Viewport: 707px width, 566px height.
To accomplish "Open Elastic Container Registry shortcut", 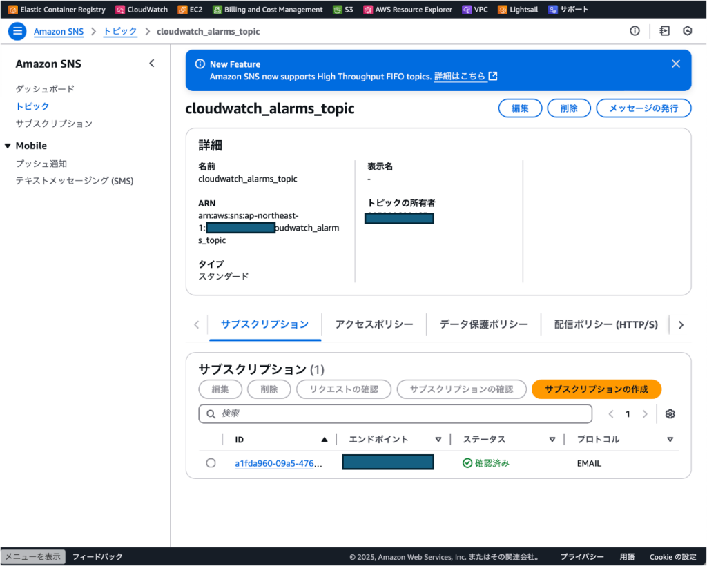I will coord(57,10).
